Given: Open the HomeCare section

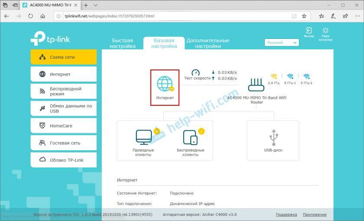Looking at the screenshot, I should 63,126.
